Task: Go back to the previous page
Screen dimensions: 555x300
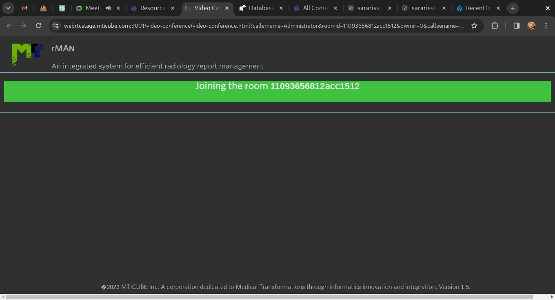Action: coord(9,26)
